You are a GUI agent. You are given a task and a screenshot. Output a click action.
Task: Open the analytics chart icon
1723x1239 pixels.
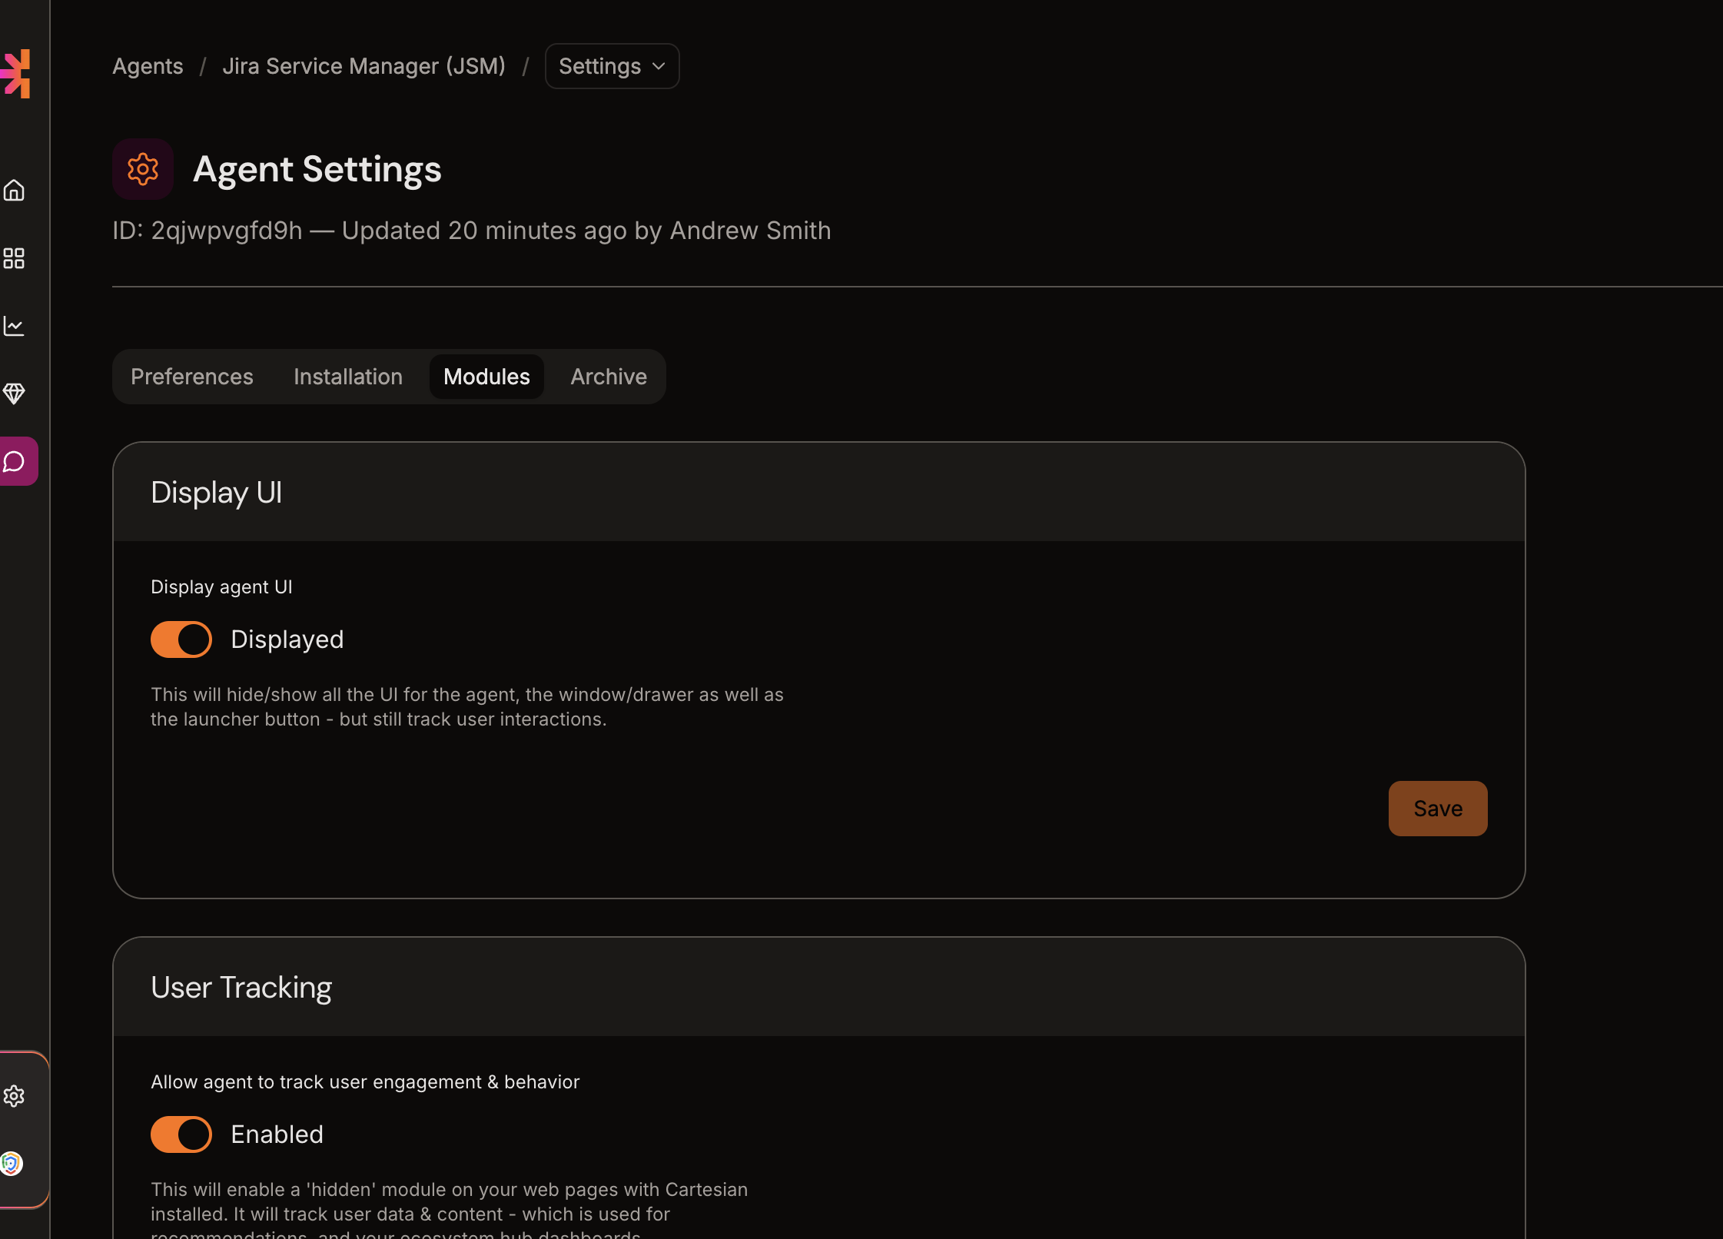14,326
